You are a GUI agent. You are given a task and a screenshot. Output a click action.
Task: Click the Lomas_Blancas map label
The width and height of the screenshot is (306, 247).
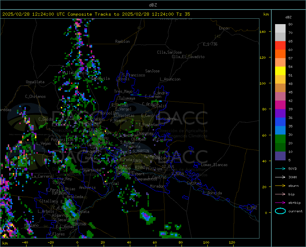214,165
